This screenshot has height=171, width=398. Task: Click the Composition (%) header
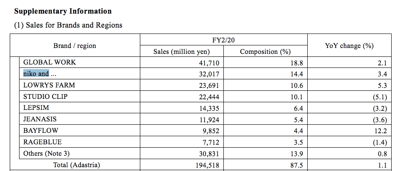coord(265,52)
